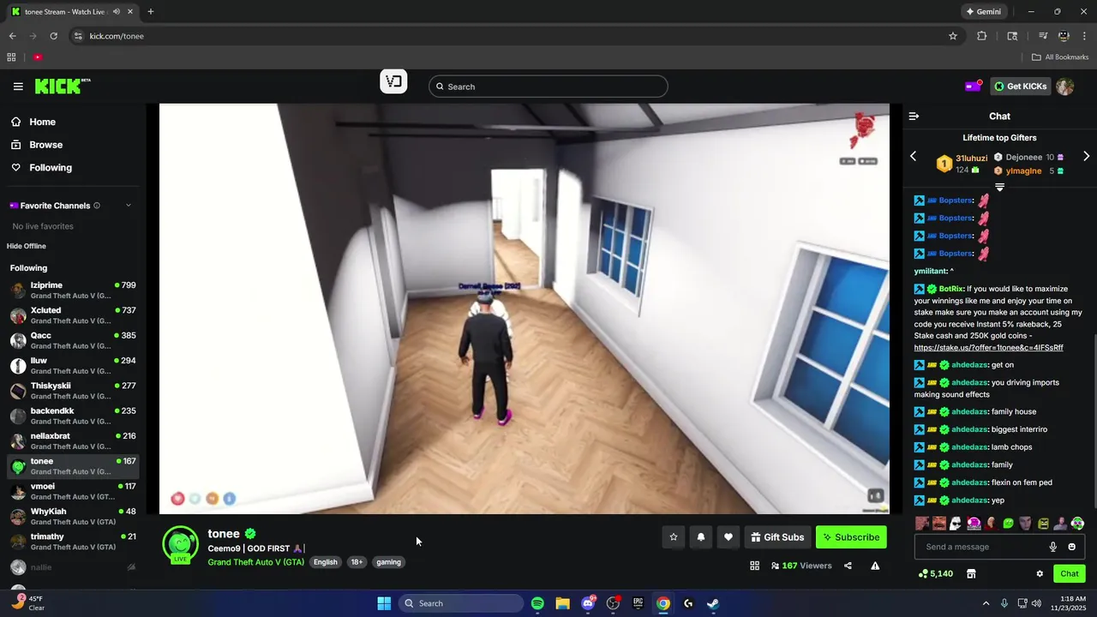This screenshot has height=617, width=1097.
Task: Click tonee's live avatar below the video
Action: (180, 544)
